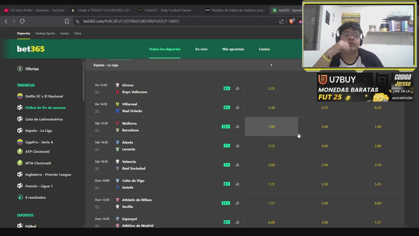Select Atlético de Madrid odds 1.57
Viewport: 419px width, 236px height.
click(378, 222)
